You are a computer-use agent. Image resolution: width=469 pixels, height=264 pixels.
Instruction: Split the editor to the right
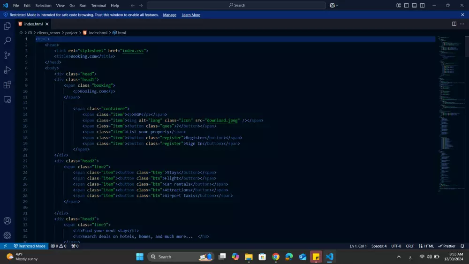[454, 24]
